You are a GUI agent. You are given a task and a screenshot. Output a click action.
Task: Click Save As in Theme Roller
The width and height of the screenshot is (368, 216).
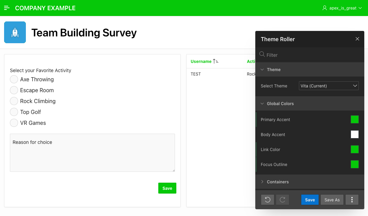332,200
